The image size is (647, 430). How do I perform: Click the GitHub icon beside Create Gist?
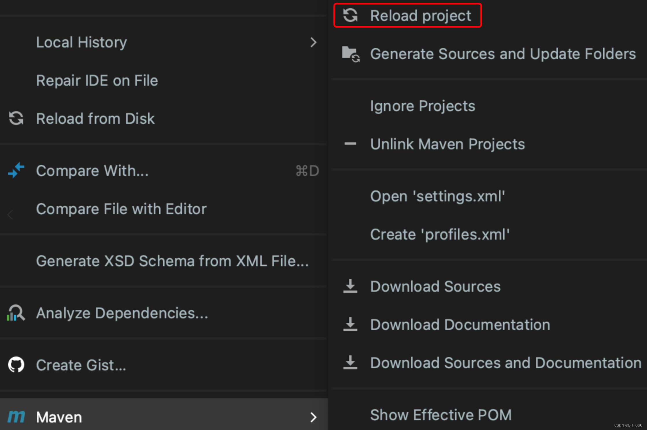click(16, 365)
